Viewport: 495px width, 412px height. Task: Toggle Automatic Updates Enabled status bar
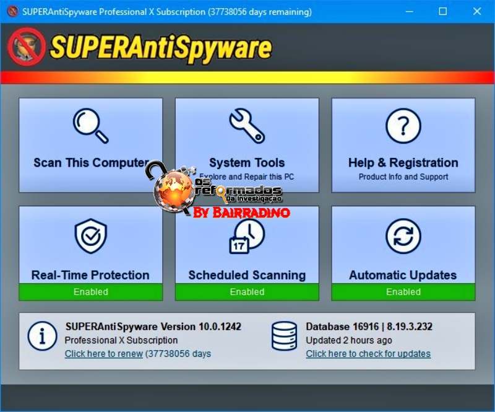[403, 292]
